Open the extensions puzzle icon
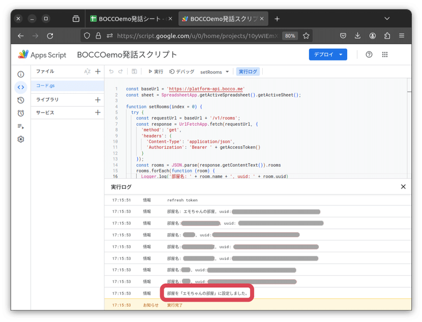422x322 pixels. [387, 36]
